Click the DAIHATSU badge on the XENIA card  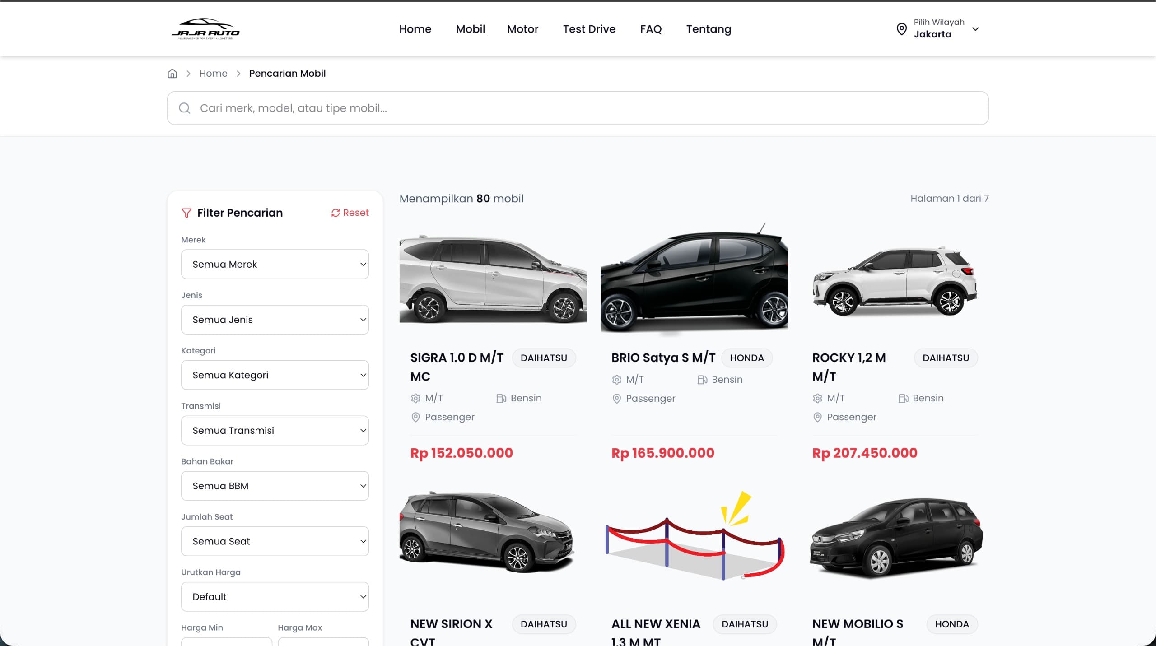[x=745, y=624]
